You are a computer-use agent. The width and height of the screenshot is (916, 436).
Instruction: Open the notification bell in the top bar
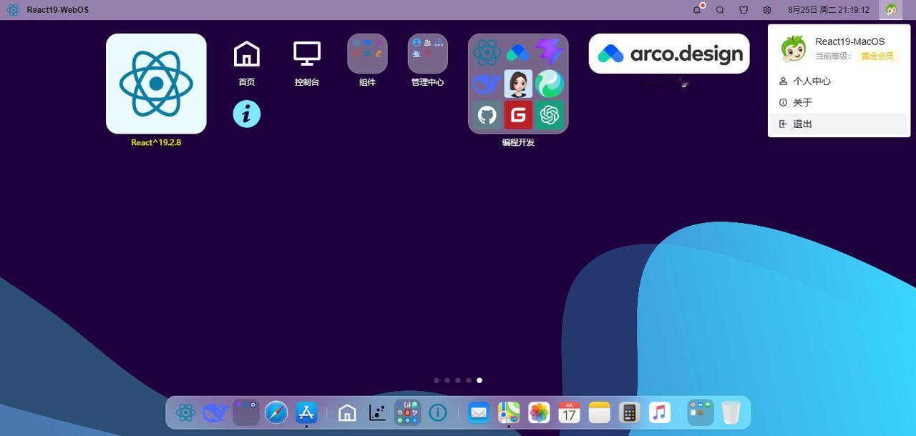pos(697,10)
